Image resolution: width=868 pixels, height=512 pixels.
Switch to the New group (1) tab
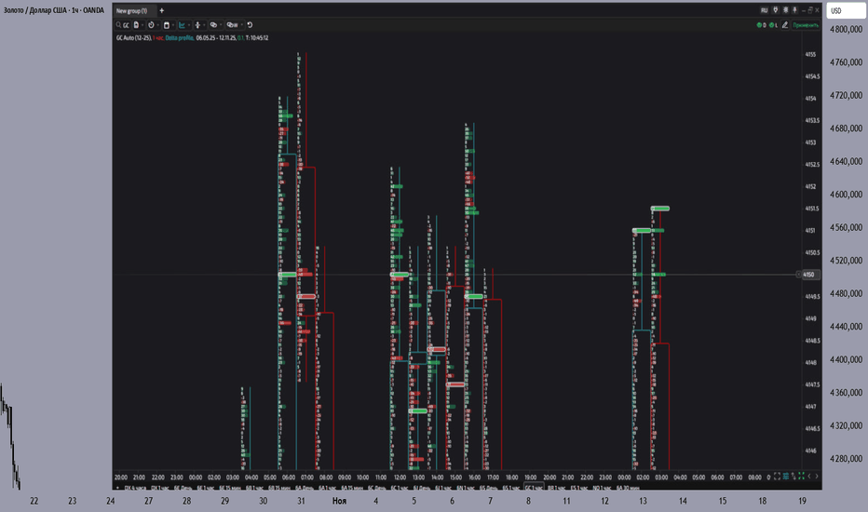(131, 10)
